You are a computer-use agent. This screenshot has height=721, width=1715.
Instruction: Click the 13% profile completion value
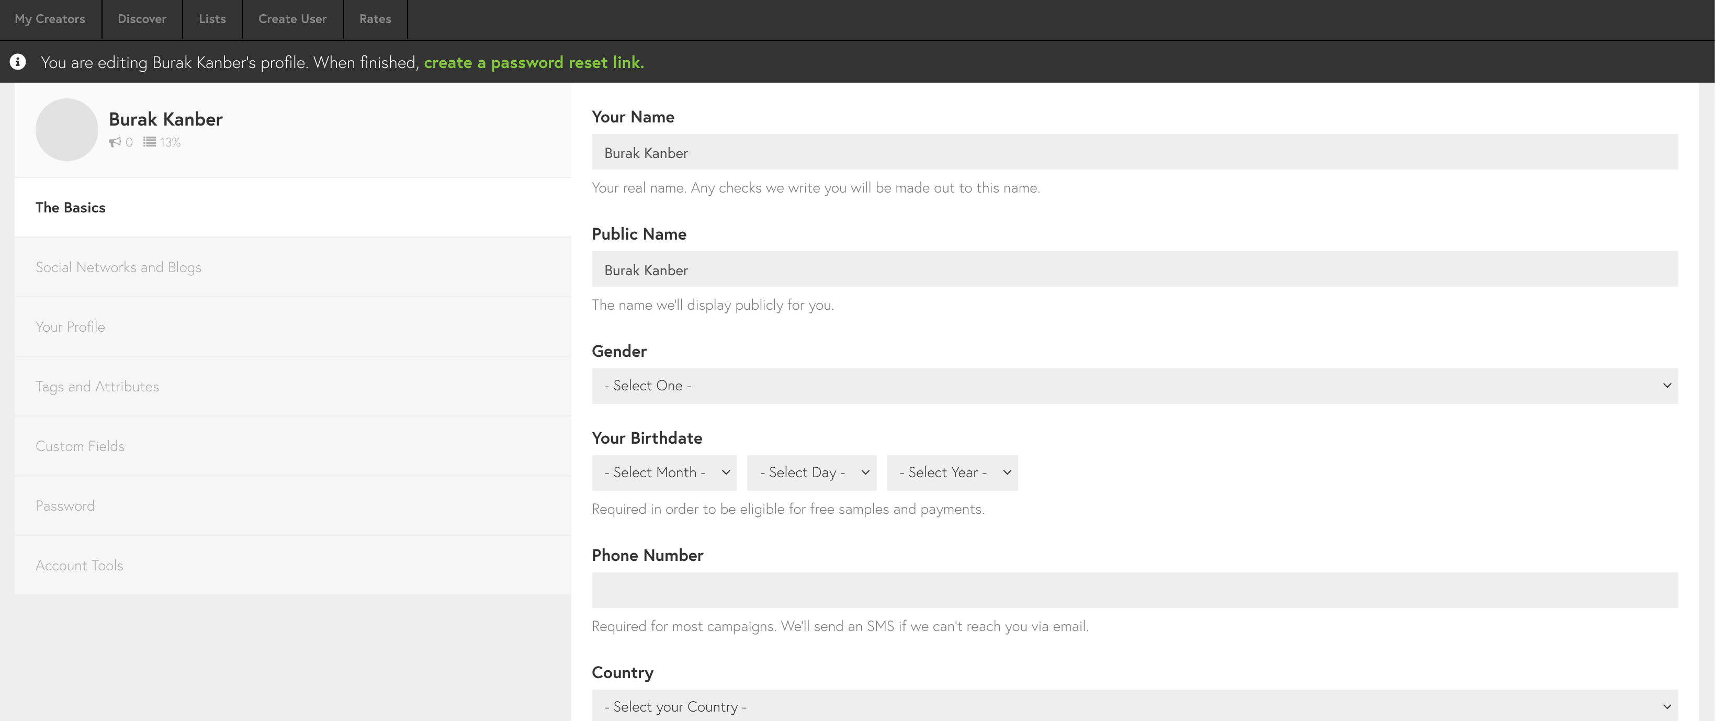pos(170,142)
